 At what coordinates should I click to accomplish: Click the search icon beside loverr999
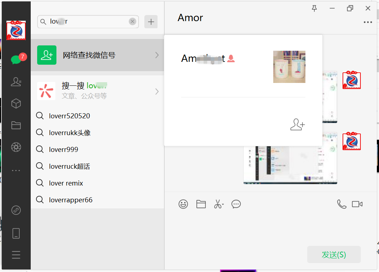coord(40,149)
